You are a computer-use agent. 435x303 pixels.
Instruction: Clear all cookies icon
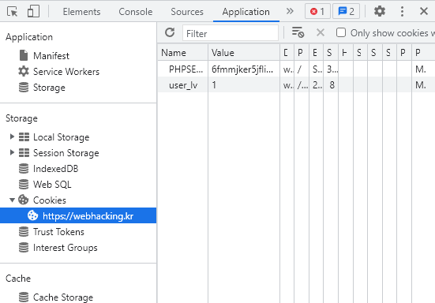[298, 32]
